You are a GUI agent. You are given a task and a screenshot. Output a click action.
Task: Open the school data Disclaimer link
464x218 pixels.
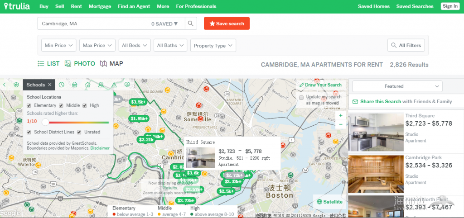[100, 148]
